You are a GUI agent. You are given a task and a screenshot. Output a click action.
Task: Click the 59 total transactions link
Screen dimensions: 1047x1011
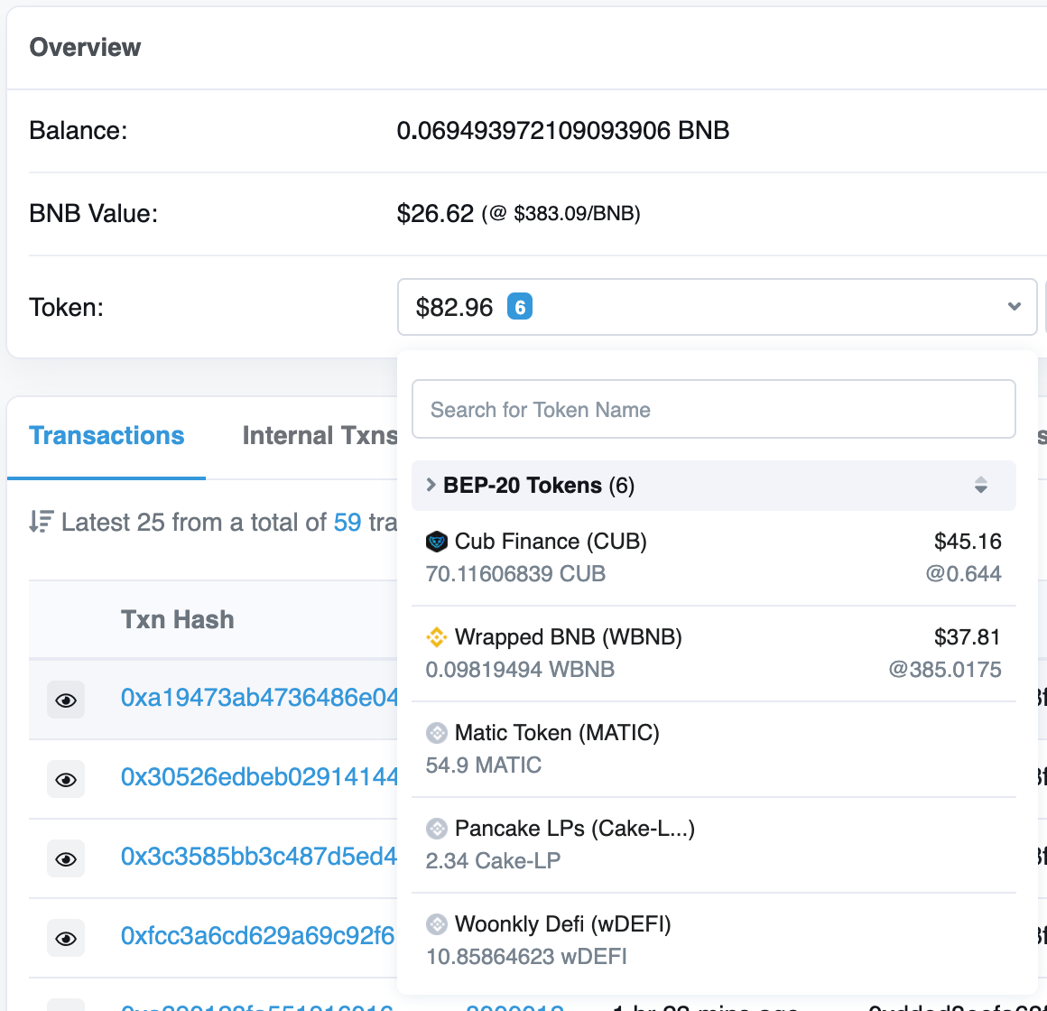[x=347, y=522]
